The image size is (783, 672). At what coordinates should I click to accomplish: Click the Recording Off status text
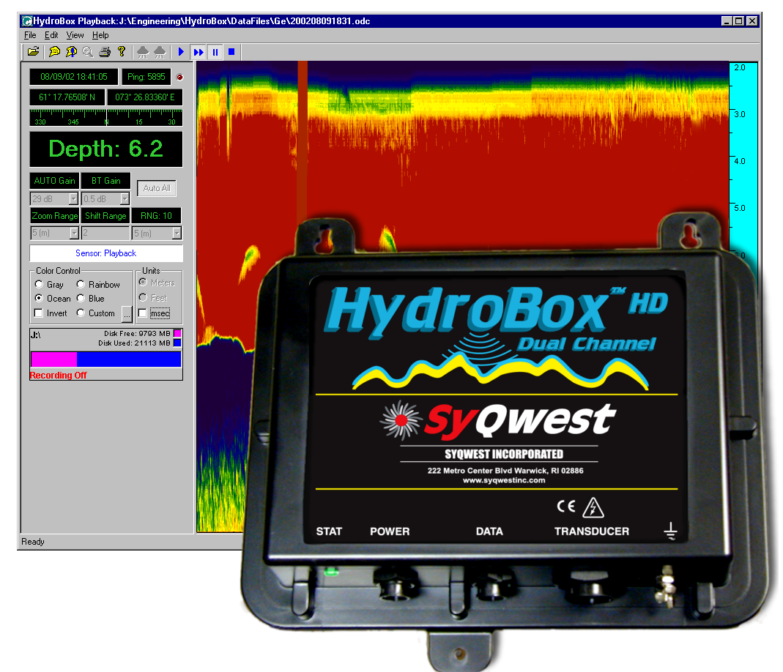(58, 375)
